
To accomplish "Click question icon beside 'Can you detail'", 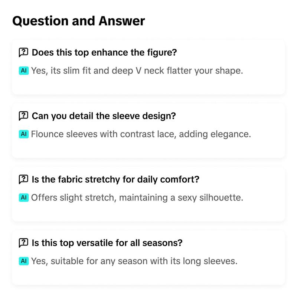I will click(23, 116).
